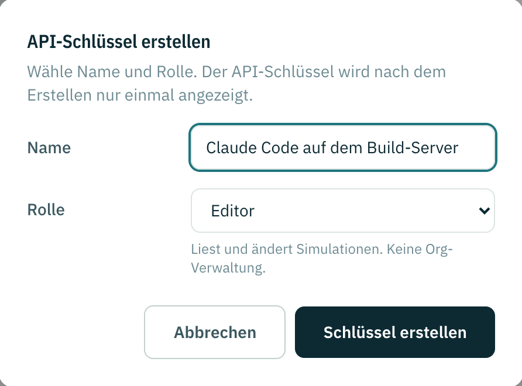522x386 pixels.
Task: Click the Abbrechen button
Action: pos(215,332)
